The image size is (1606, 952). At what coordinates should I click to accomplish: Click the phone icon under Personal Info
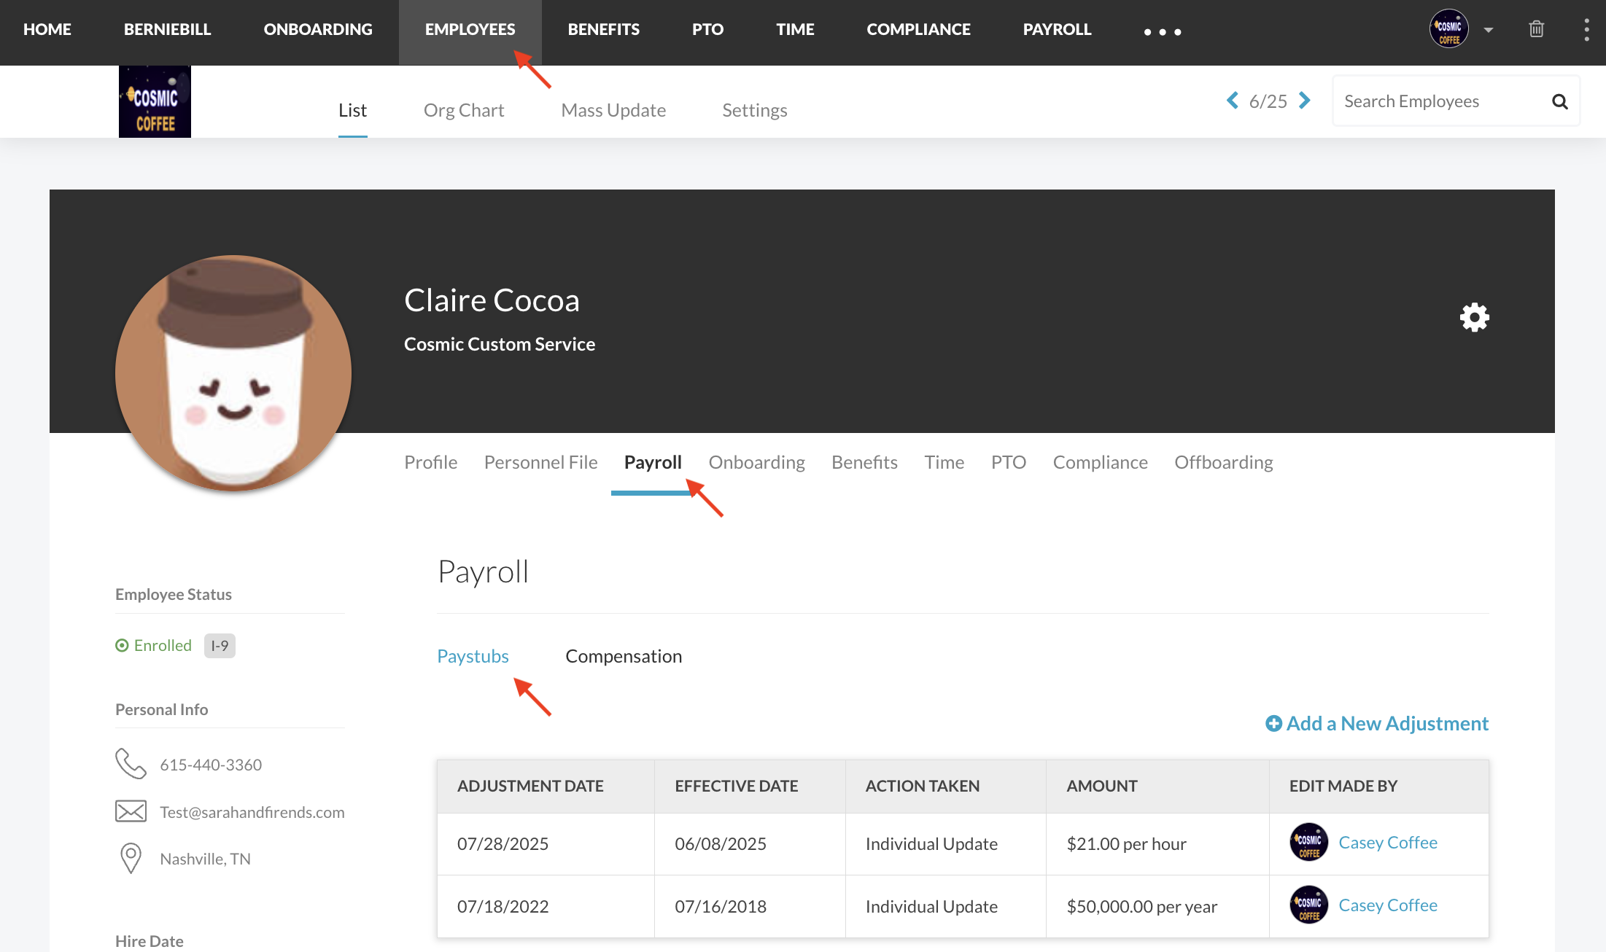click(131, 764)
